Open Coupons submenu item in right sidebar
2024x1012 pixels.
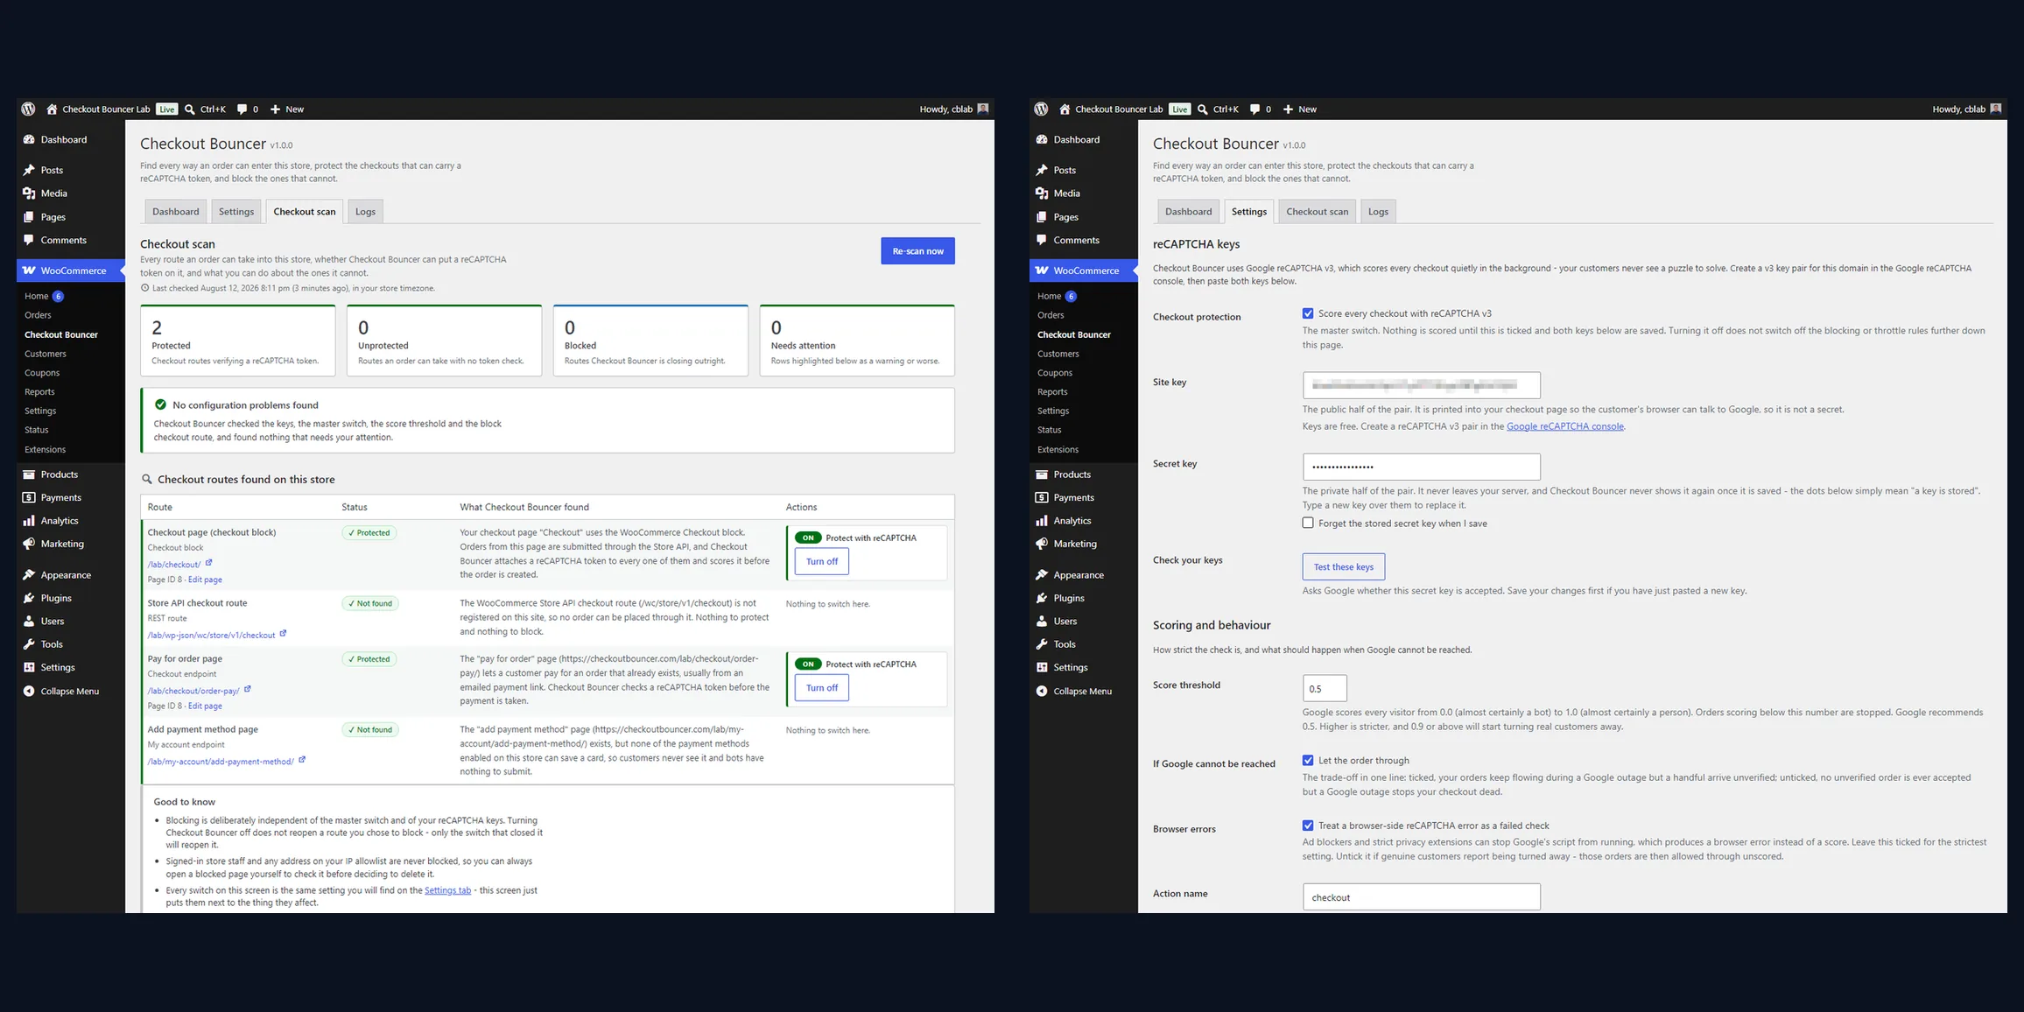(x=1055, y=373)
